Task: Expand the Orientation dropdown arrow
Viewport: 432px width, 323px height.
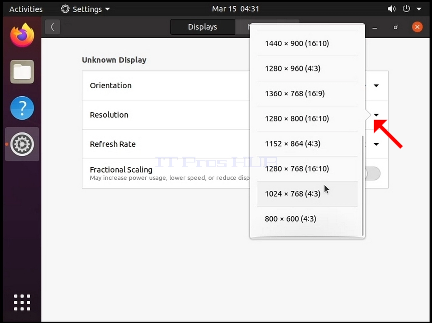Action: [377, 86]
